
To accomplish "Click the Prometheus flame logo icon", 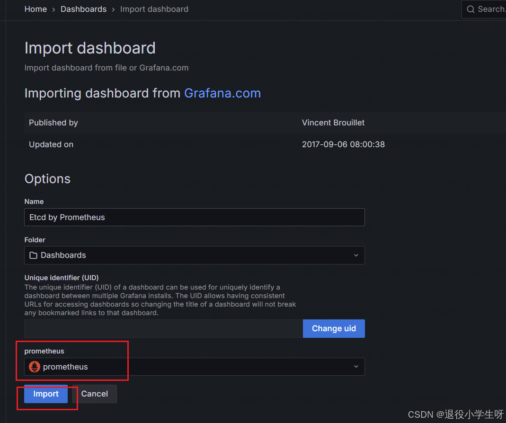I will tap(35, 367).
